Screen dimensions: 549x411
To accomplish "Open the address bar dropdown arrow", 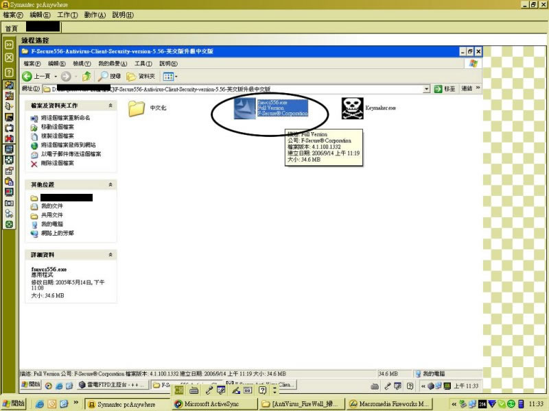I will [x=426, y=89].
